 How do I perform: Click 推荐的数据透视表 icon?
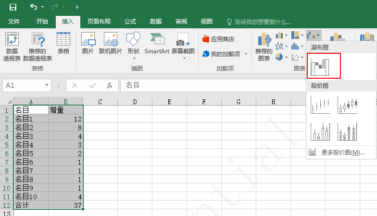coord(38,47)
